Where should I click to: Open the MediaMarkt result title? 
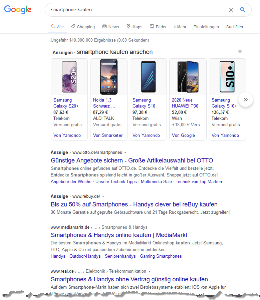coord(119,235)
